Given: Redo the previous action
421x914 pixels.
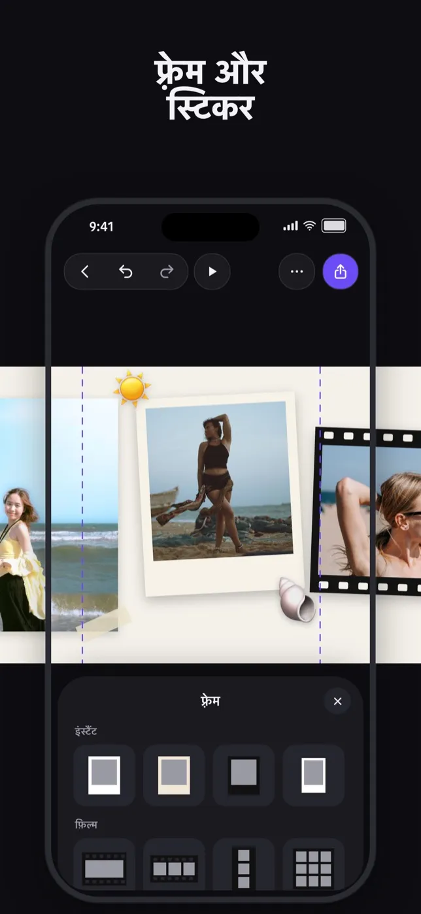Looking at the screenshot, I should (167, 272).
